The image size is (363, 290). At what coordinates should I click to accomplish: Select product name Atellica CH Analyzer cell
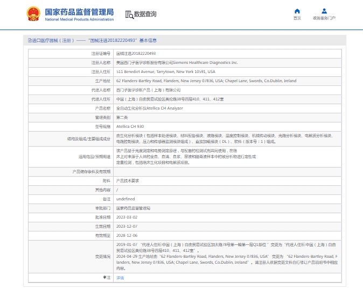coord(227,108)
